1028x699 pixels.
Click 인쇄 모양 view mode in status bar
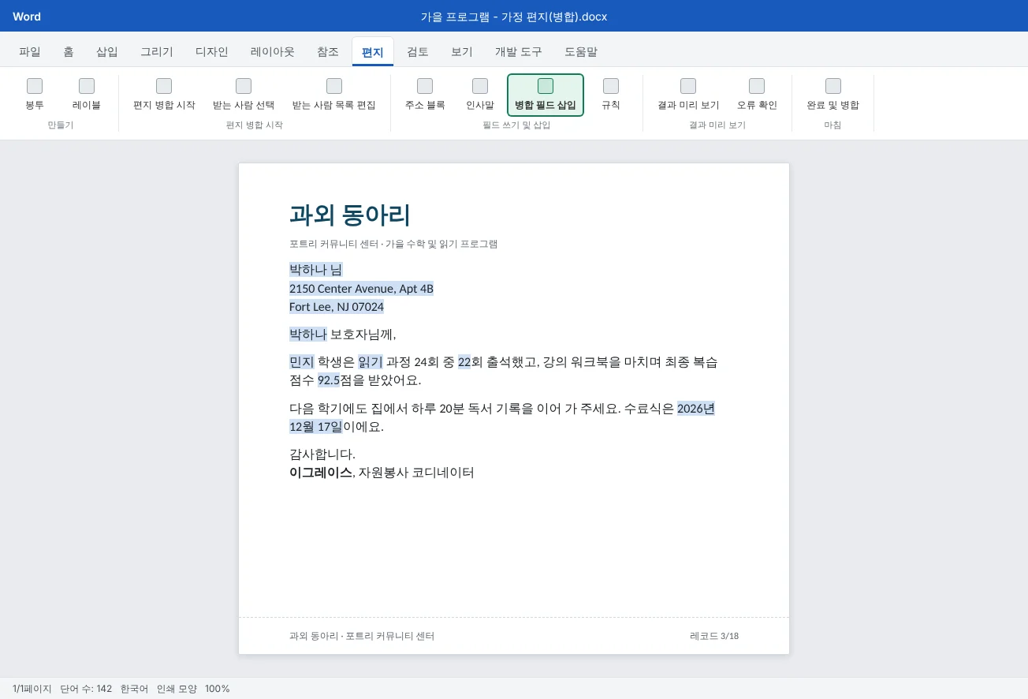click(x=177, y=689)
